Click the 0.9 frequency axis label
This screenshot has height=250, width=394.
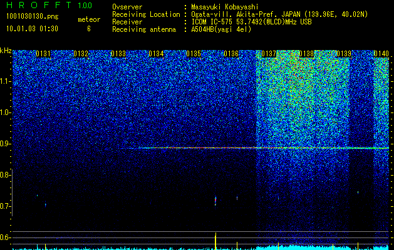pos(5,144)
